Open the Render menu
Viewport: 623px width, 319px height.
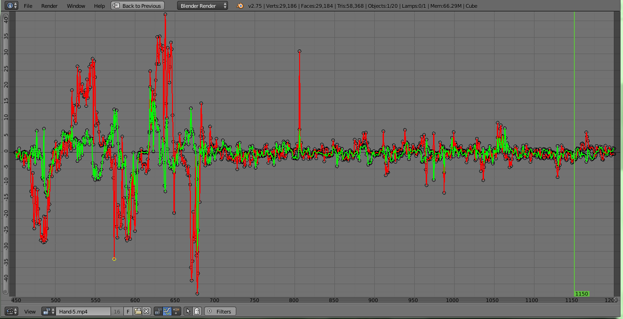tap(50, 6)
